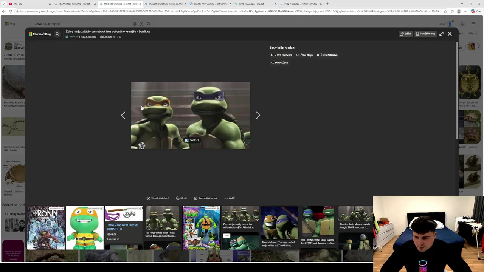Open the main ninja turtles image

(190, 115)
